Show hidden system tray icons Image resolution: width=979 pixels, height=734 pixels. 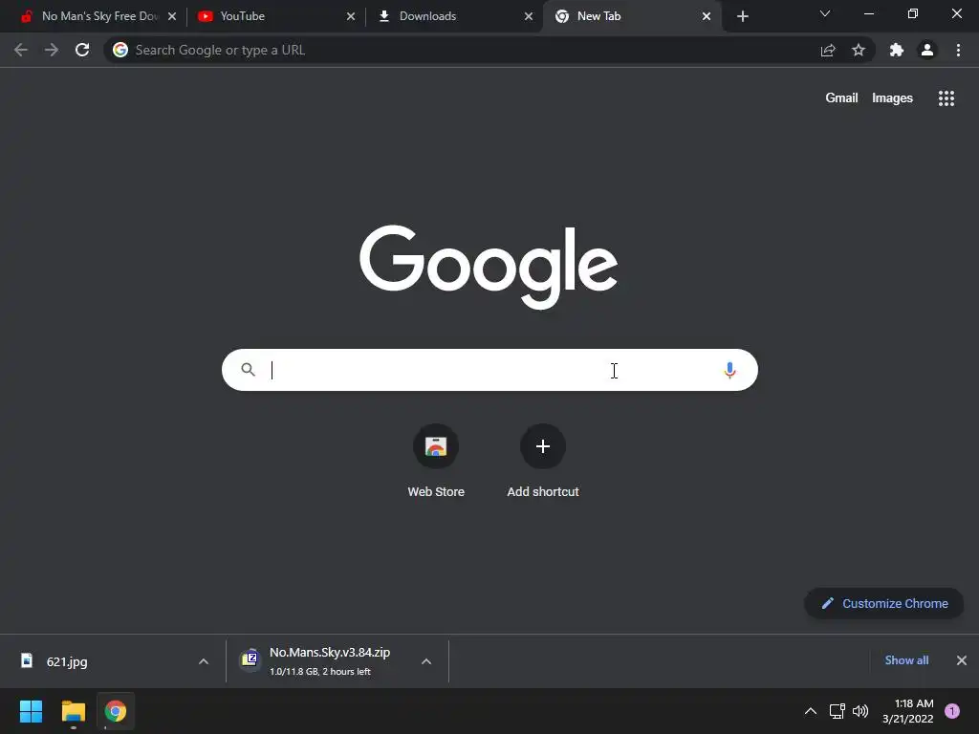point(811,711)
